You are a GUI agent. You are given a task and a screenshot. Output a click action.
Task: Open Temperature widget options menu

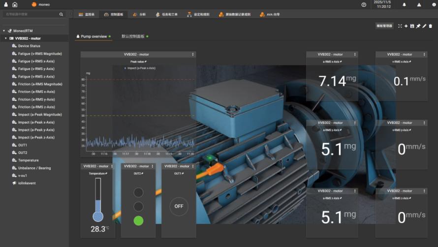tap(112, 166)
